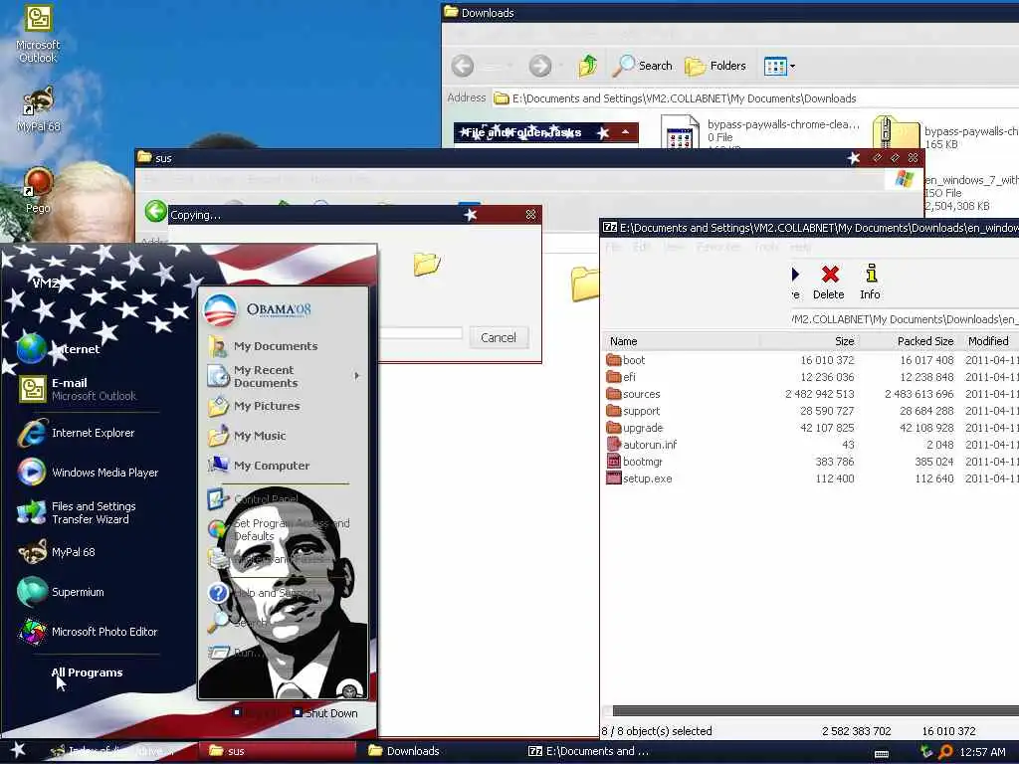Switch to 7-Zip E:\Documents and … taskbar button
This screenshot has height=764, width=1019.
click(x=597, y=751)
